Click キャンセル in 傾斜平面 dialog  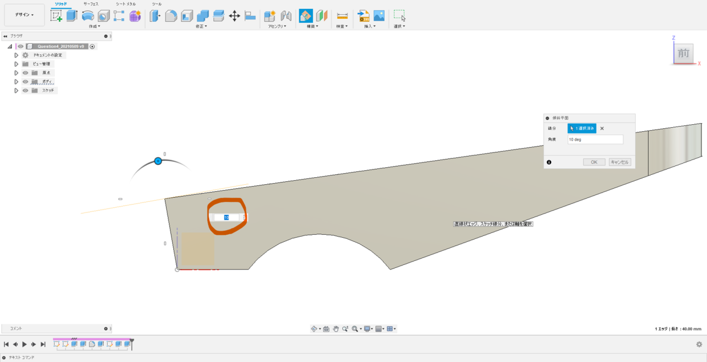click(620, 162)
